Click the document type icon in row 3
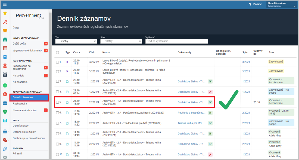The image size is (299, 160). pyautogui.click(x=67, y=81)
